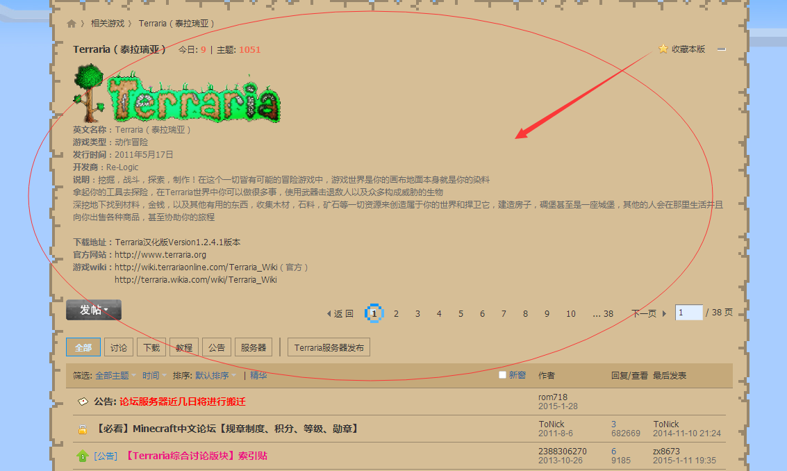787x471 pixels.
Task: Open terraria.wikia.com wiki link
Action: (x=196, y=280)
